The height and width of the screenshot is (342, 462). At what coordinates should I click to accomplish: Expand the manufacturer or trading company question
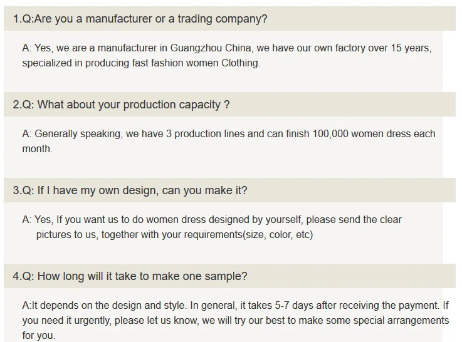pyautogui.click(x=140, y=19)
